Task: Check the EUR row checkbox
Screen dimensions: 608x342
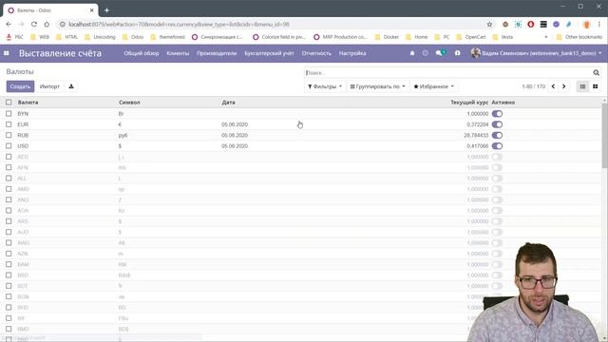Action: click(x=9, y=124)
